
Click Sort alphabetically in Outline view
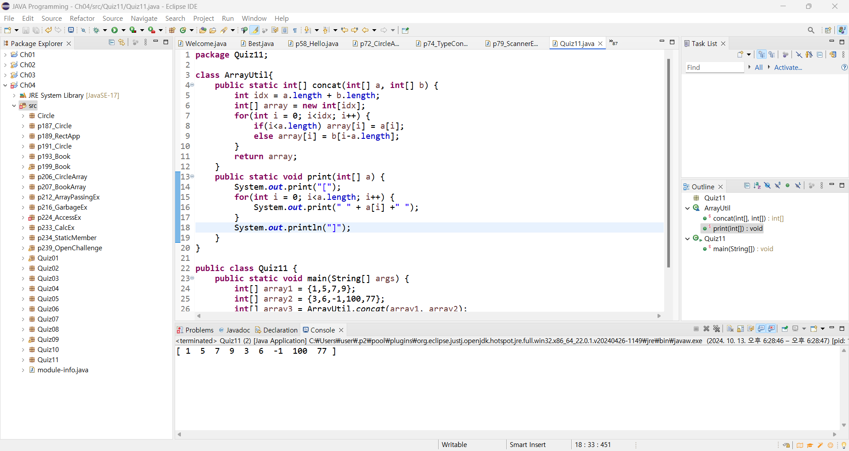pos(757,186)
